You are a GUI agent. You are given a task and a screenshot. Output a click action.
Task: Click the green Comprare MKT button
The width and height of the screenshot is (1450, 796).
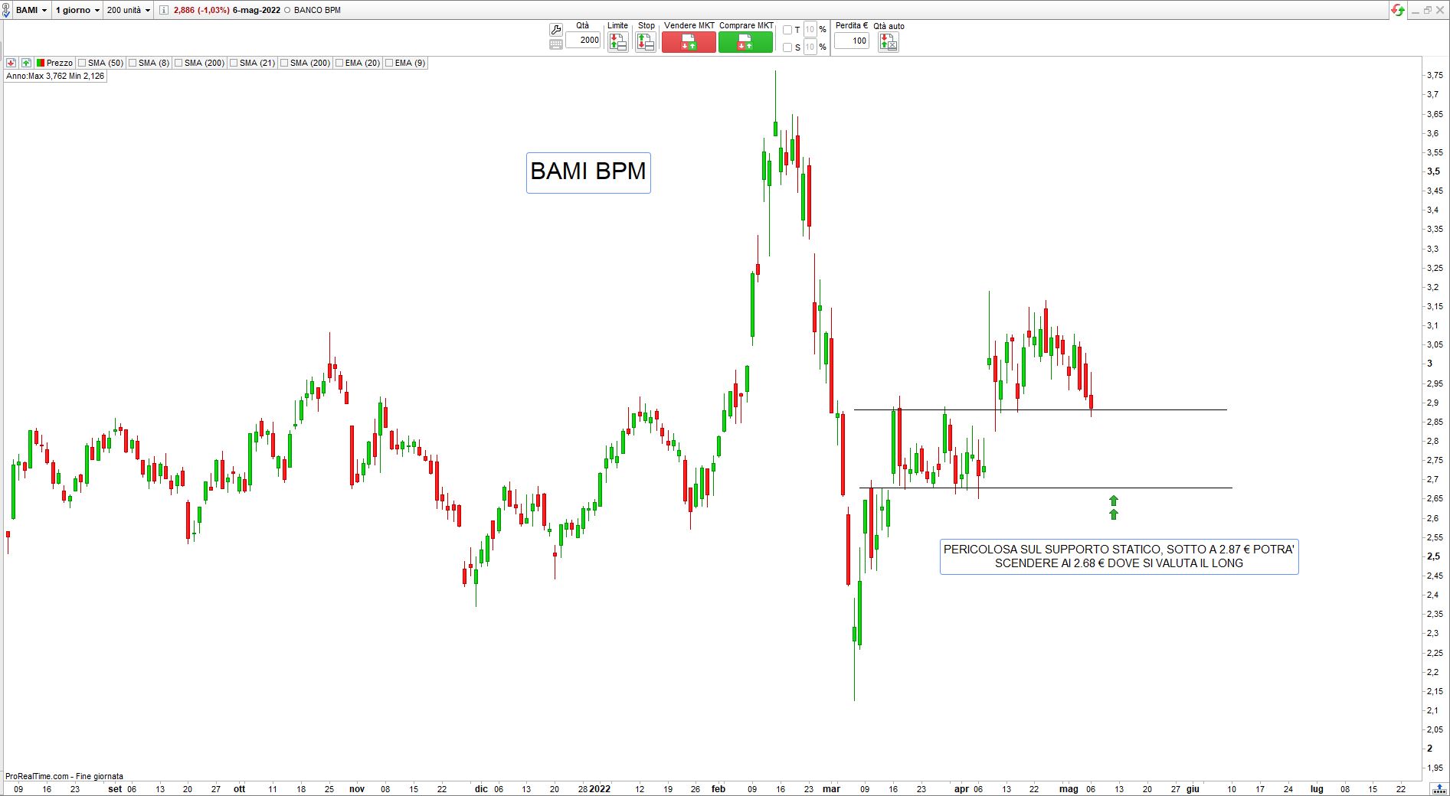(745, 42)
